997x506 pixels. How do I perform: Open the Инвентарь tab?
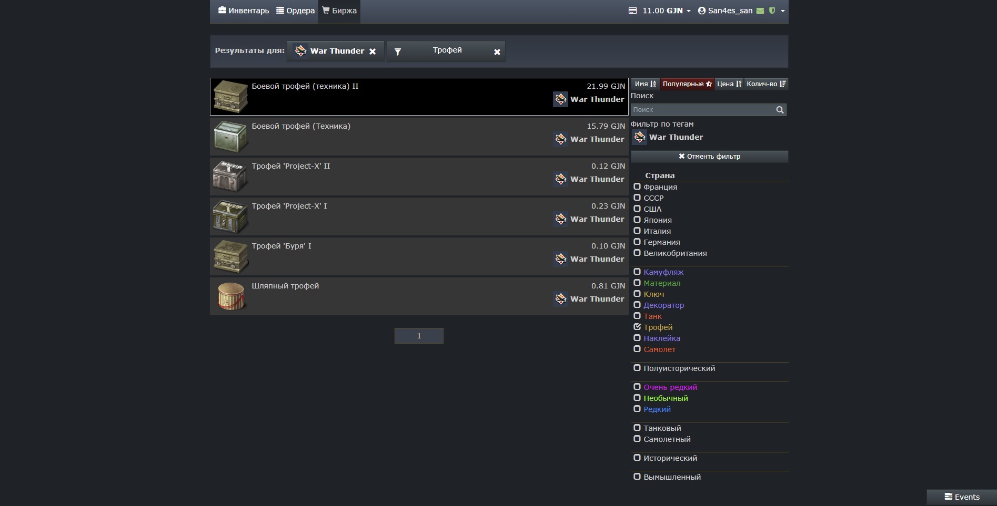(244, 11)
